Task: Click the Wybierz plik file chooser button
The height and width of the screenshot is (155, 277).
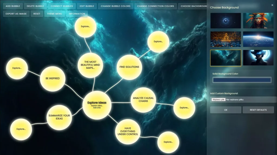Action: pos(219,100)
